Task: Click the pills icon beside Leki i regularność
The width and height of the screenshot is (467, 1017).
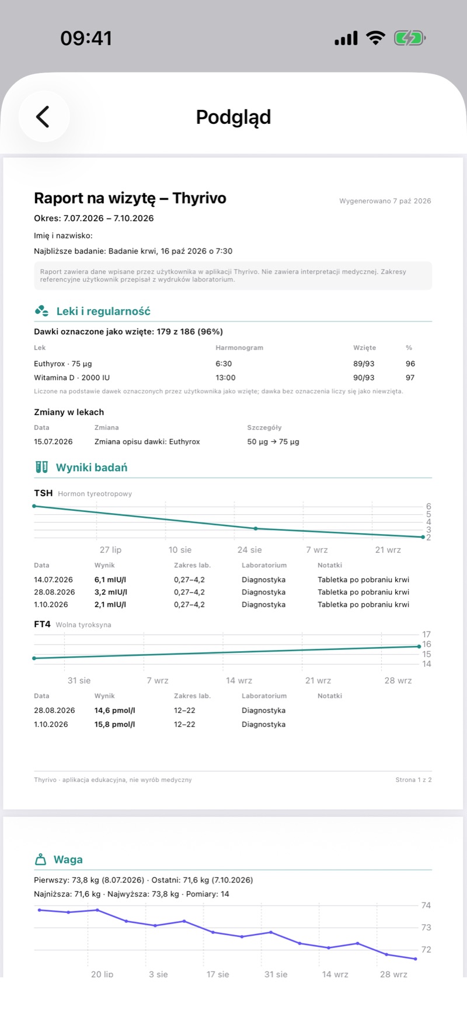Action: (x=41, y=311)
